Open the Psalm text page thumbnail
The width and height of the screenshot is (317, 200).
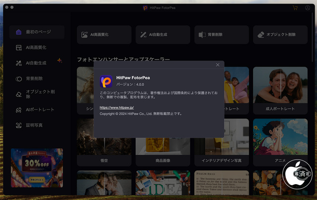[221, 183]
